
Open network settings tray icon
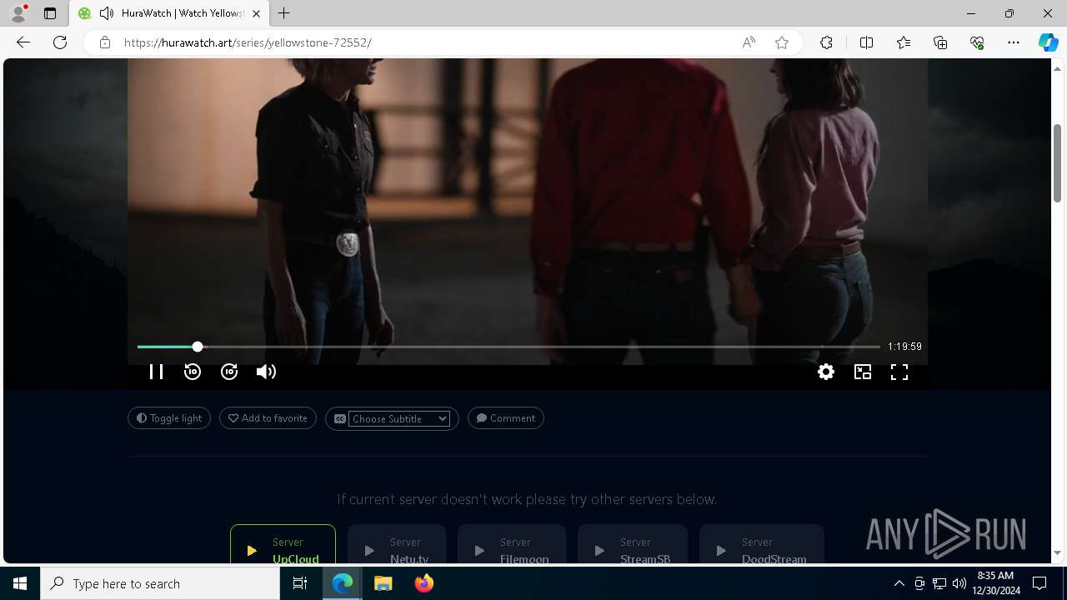[x=939, y=583]
